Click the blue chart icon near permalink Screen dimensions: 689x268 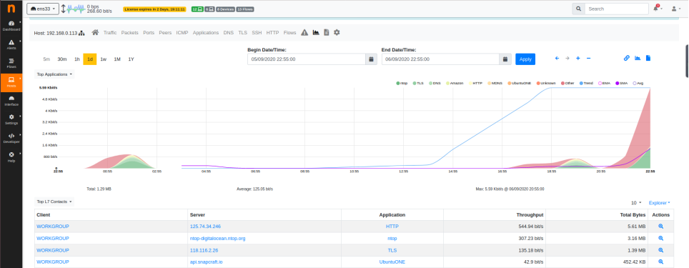(x=638, y=58)
